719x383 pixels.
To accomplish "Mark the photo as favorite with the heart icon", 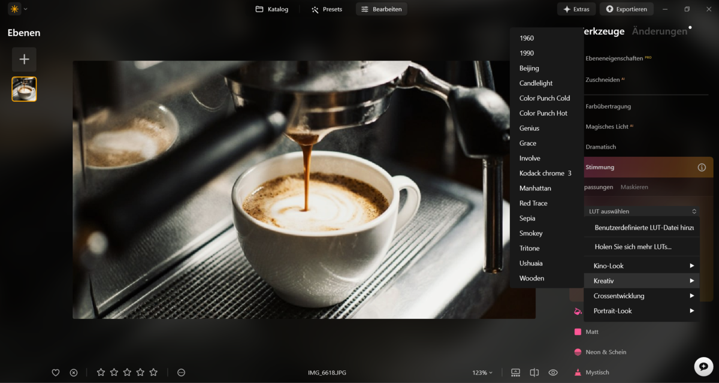I will pos(56,372).
